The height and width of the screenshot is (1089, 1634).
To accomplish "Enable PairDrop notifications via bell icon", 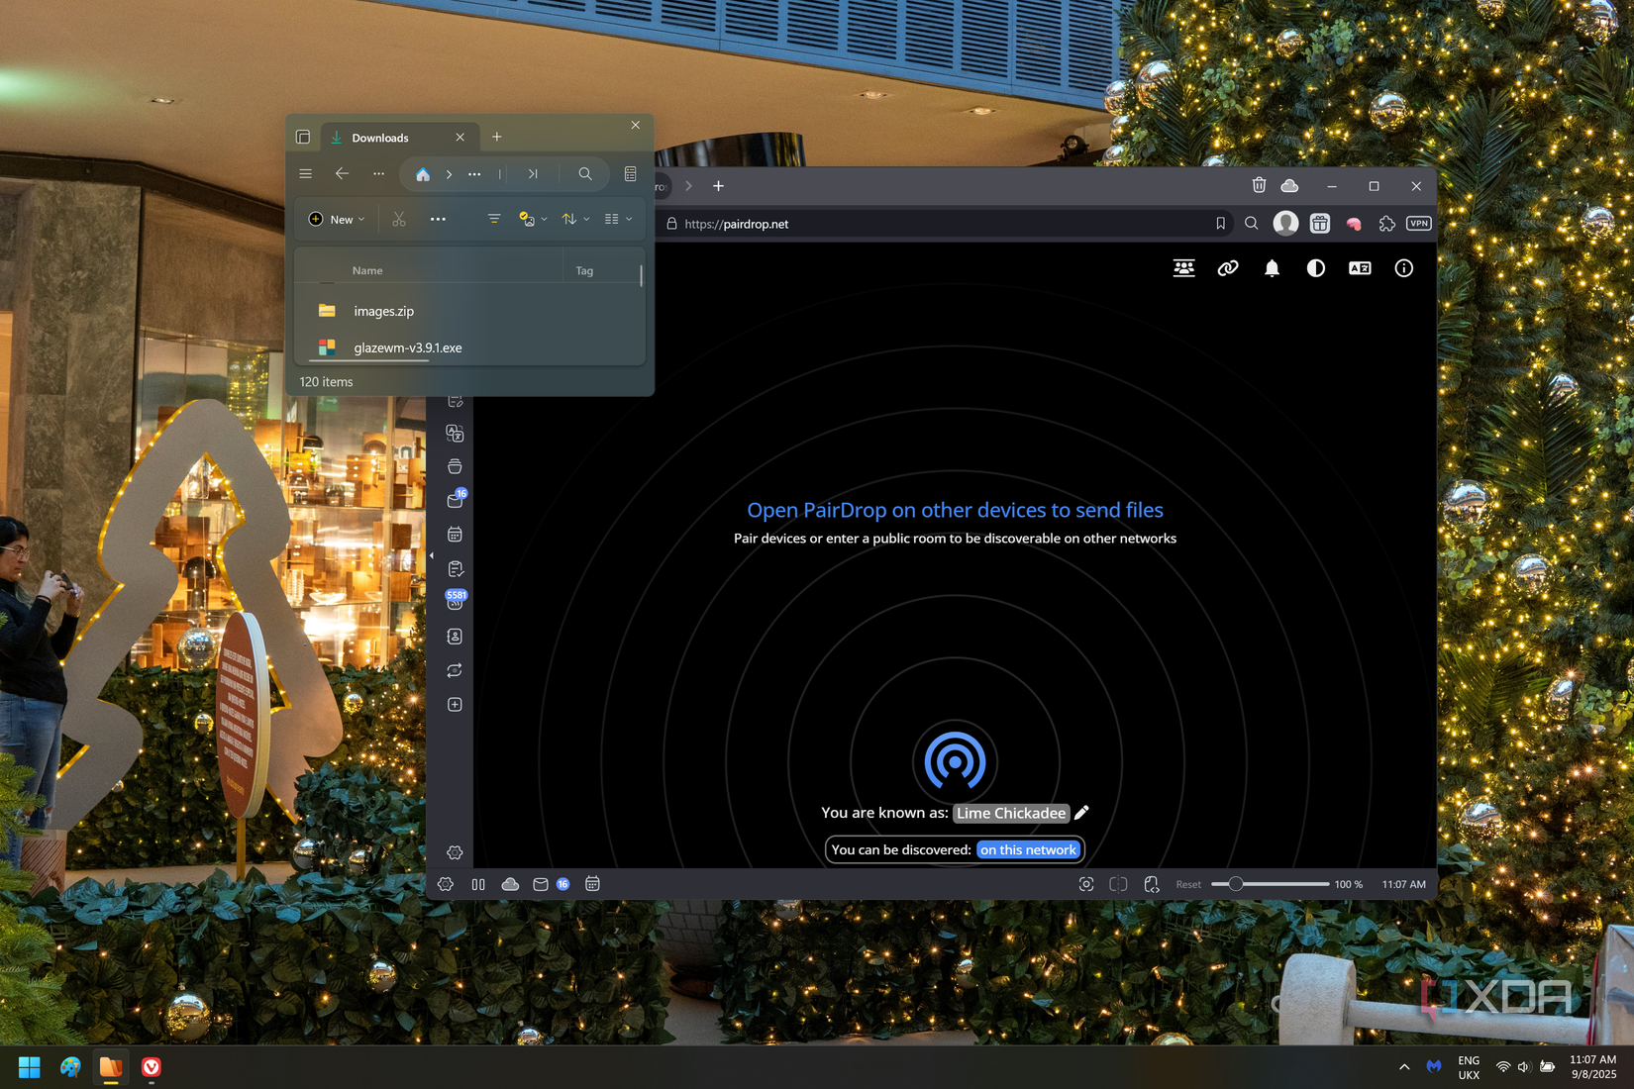I will 1272,267.
